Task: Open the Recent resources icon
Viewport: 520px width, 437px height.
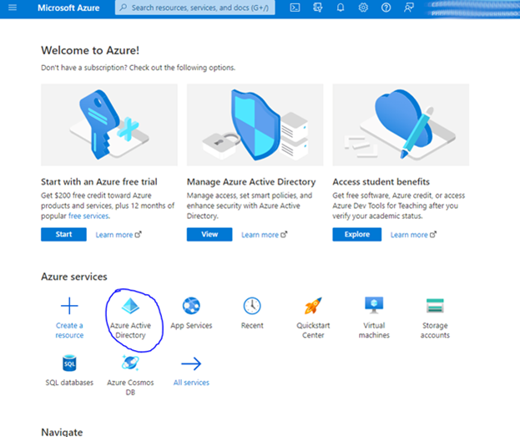Action: (252, 306)
